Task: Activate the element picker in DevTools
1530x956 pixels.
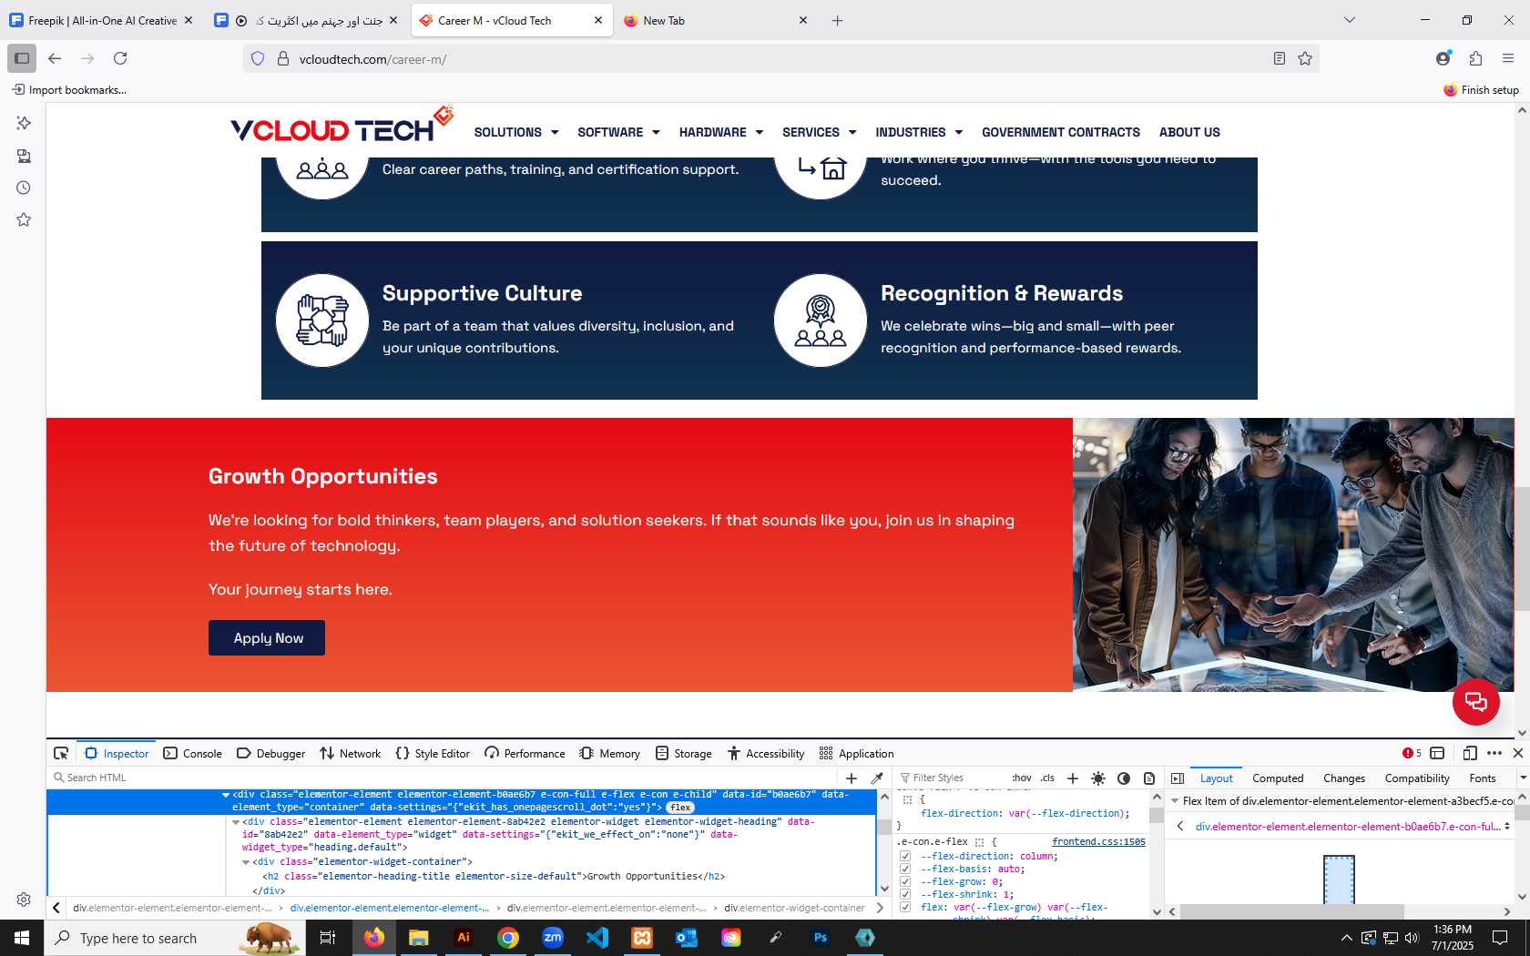Action: click(61, 753)
